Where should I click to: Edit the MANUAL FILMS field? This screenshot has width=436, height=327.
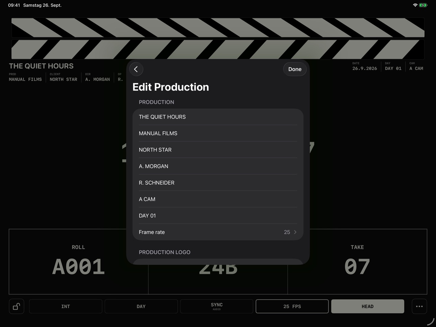(x=218, y=133)
